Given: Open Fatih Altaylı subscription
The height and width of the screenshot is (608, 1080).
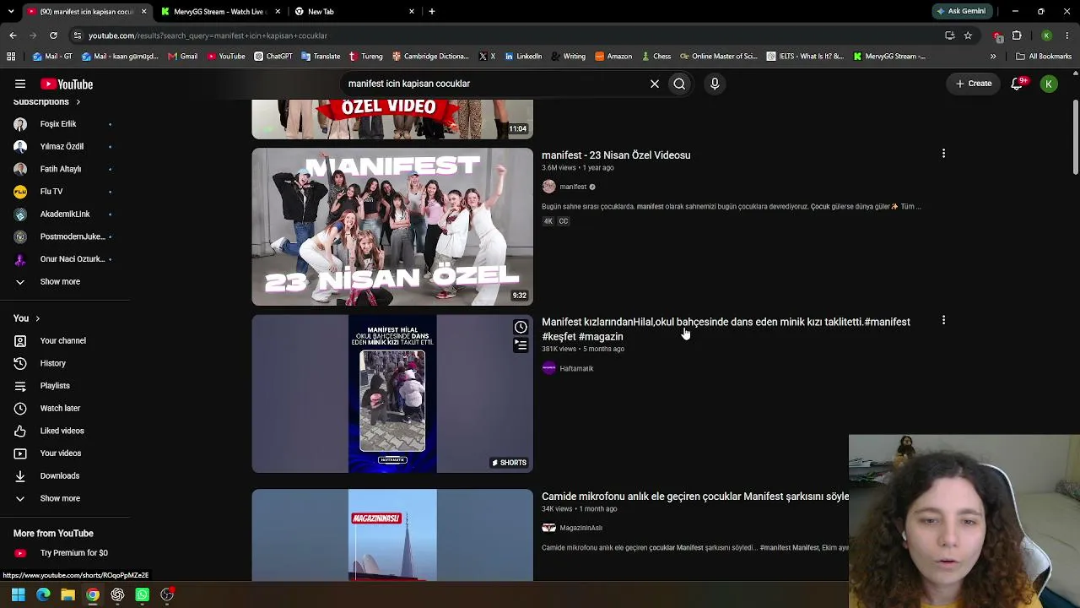Looking at the screenshot, I should 61,169.
